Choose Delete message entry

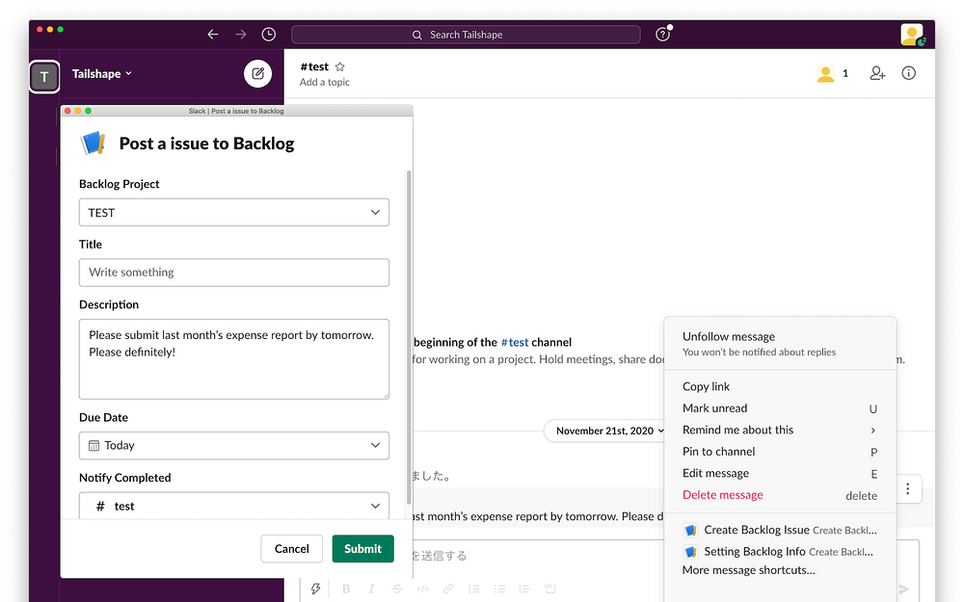click(x=780, y=495)
